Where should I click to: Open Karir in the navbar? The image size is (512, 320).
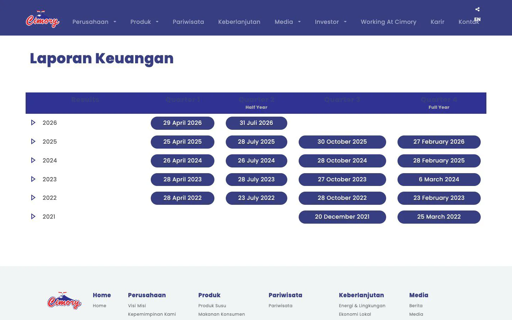pos(437,22)
